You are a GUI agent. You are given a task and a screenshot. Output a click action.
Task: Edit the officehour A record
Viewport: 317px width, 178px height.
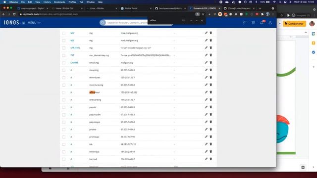pyautogui.click(x=206, y=92)
